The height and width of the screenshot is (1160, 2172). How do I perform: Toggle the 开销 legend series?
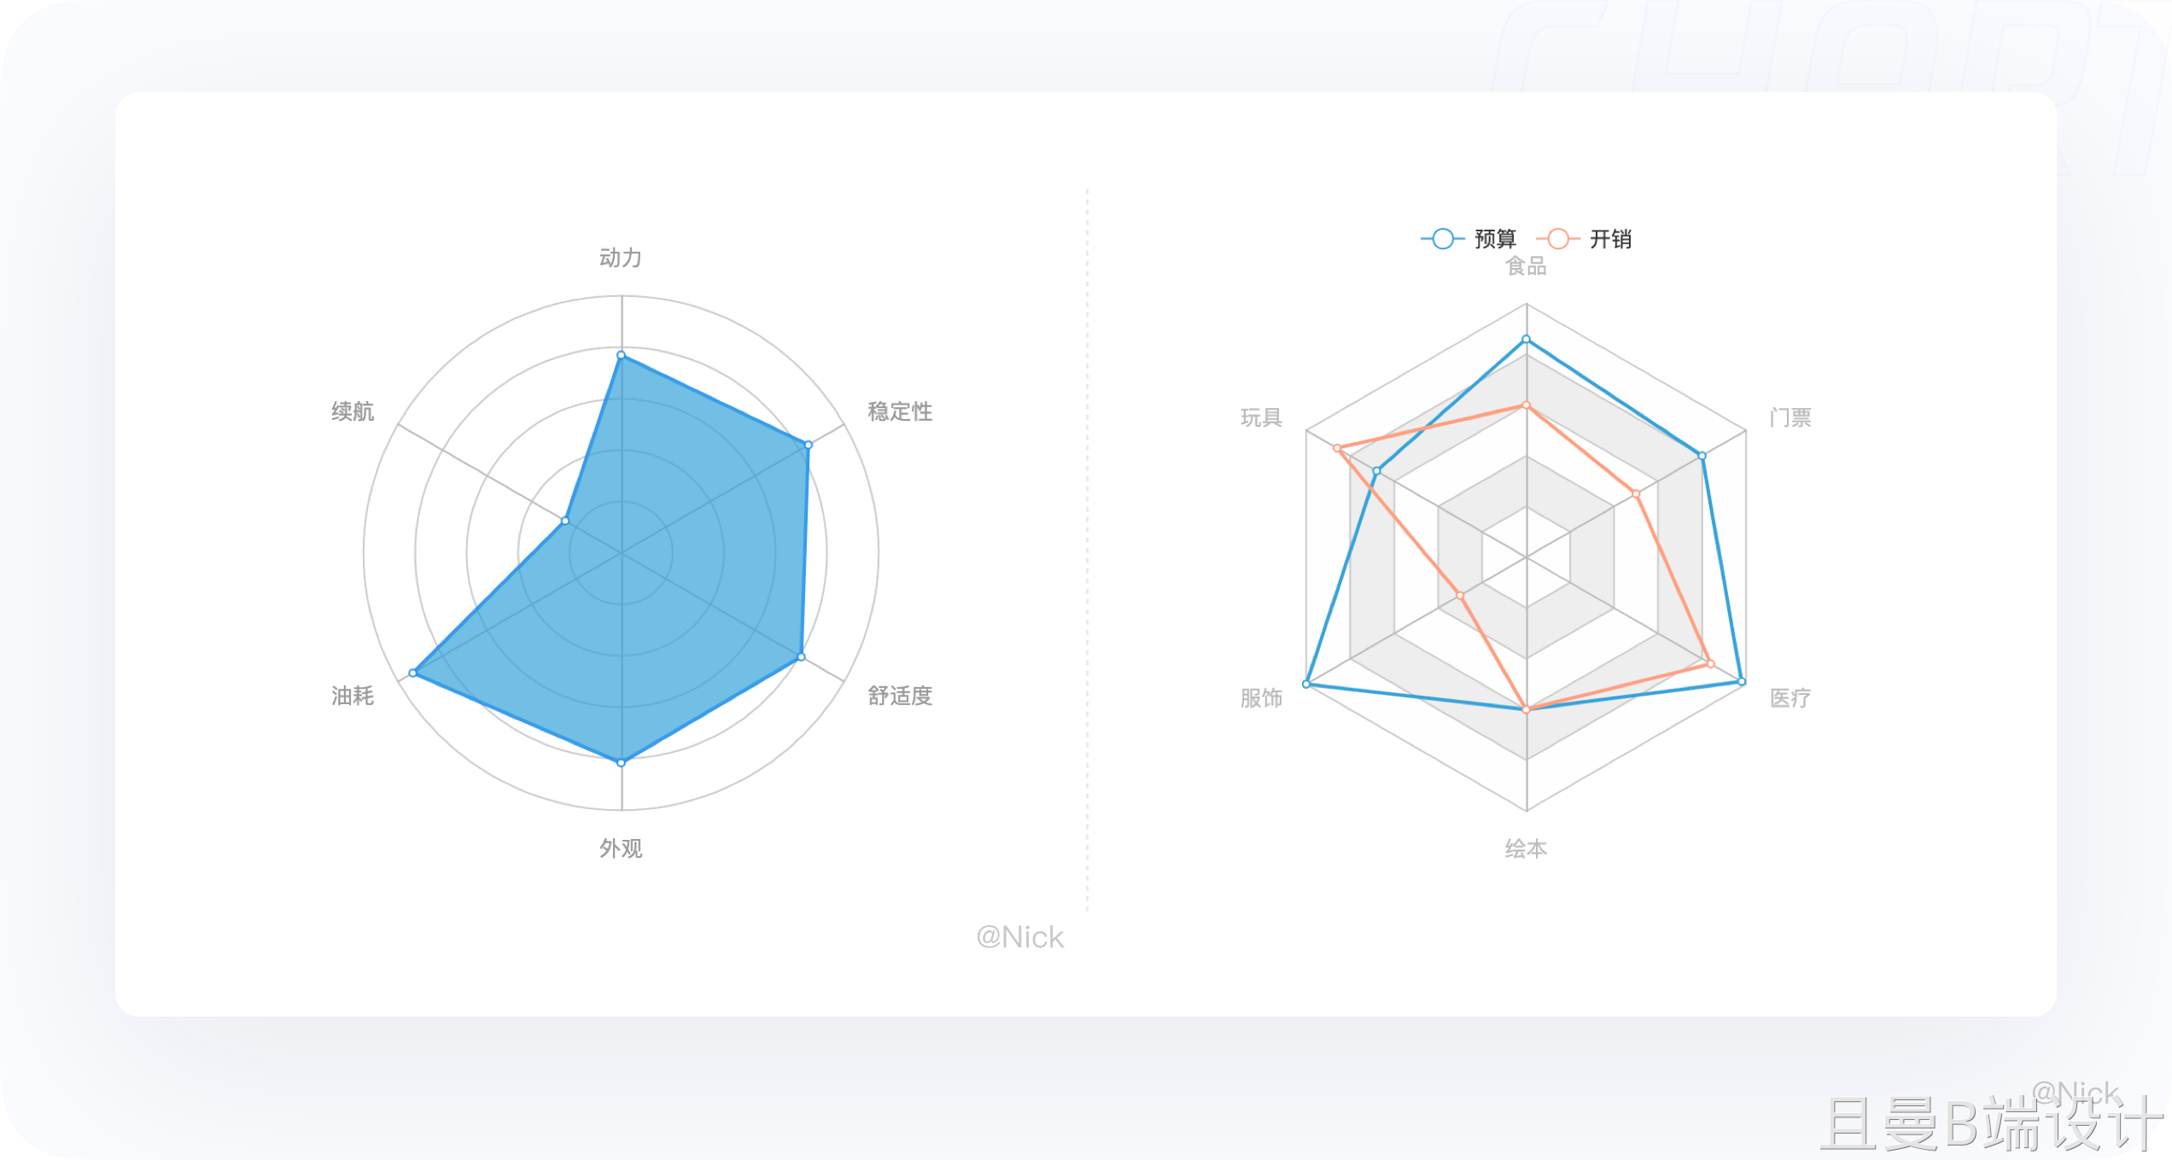1585,239
